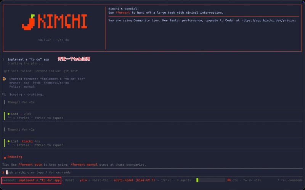This screenshot has width=305, height=190.
Task: Click the "Kimchi's special:" heading
Action: pyautogui.click(x=124, y=9)
